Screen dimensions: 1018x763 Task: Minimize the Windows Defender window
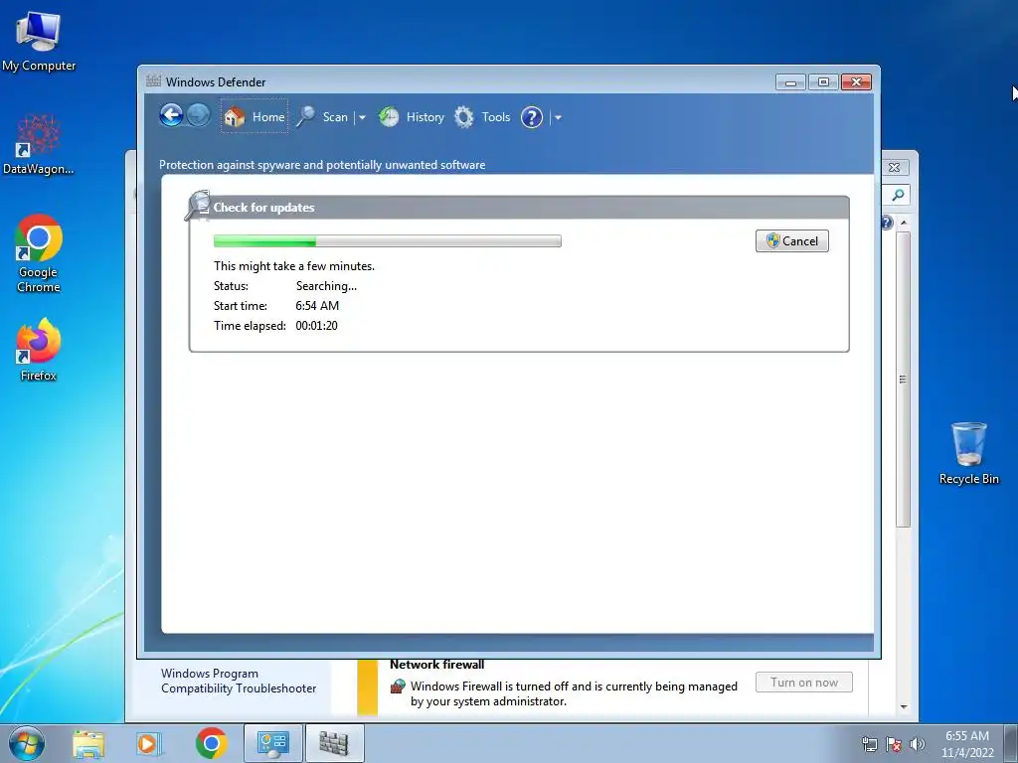[x=790, y=82]
